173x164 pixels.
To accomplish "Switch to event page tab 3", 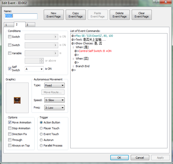I will click(x=30, y=25).
